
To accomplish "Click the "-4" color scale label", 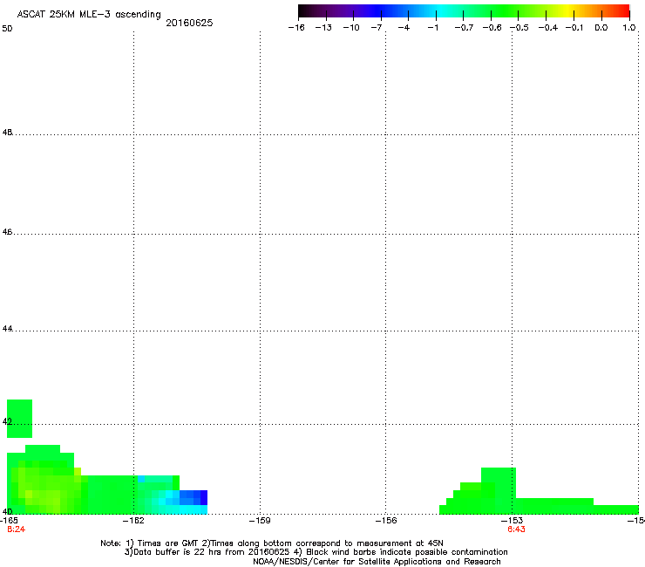I will pos(404,28).
